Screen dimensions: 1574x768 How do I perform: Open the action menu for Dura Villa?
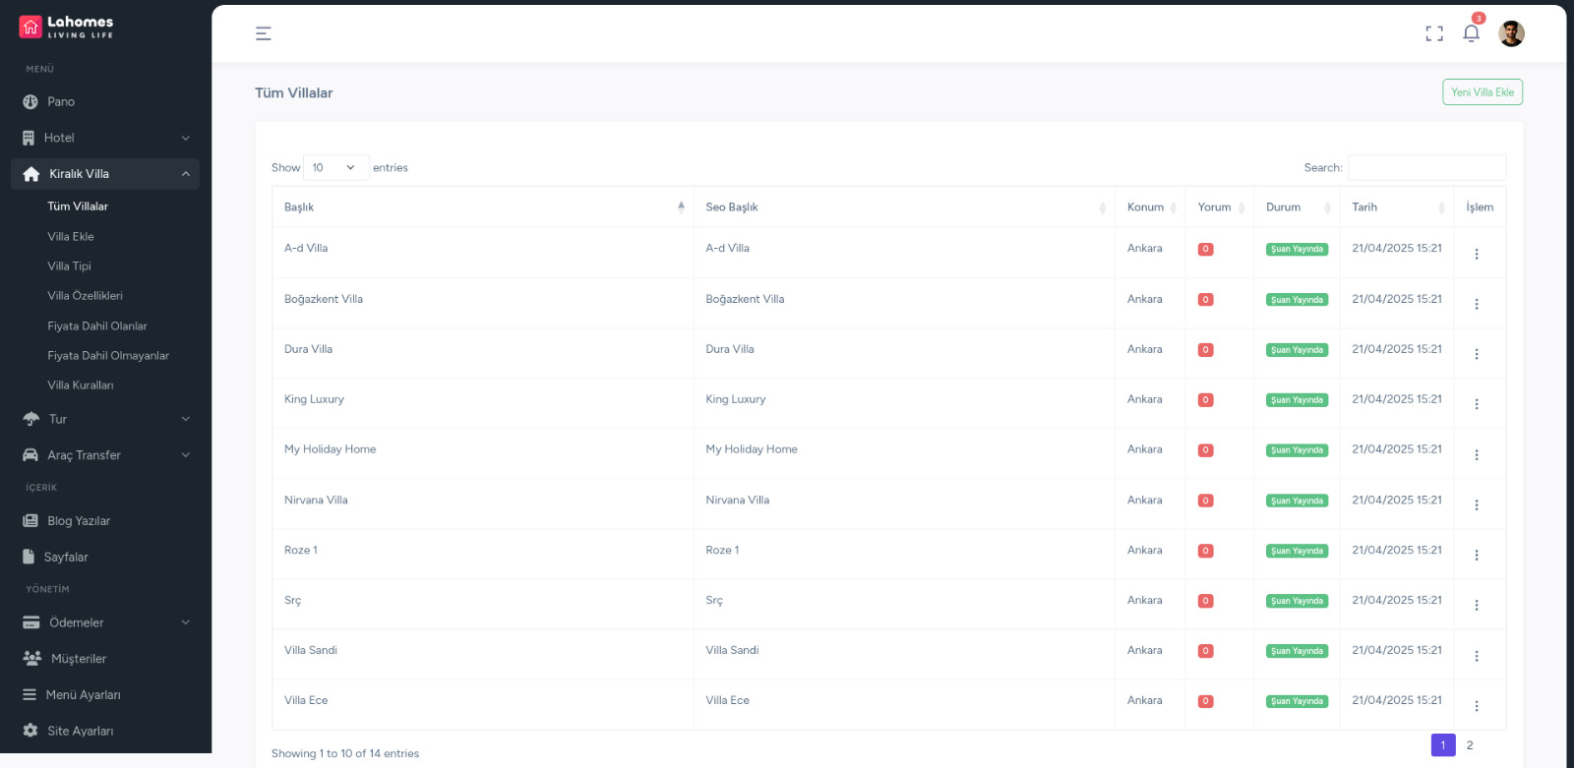1477,354
